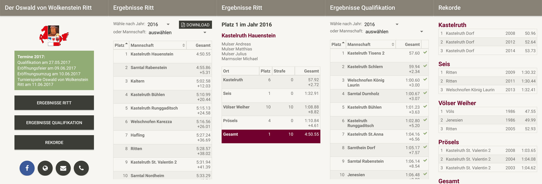Click the red horse rider logo

(x=54, y=36)
